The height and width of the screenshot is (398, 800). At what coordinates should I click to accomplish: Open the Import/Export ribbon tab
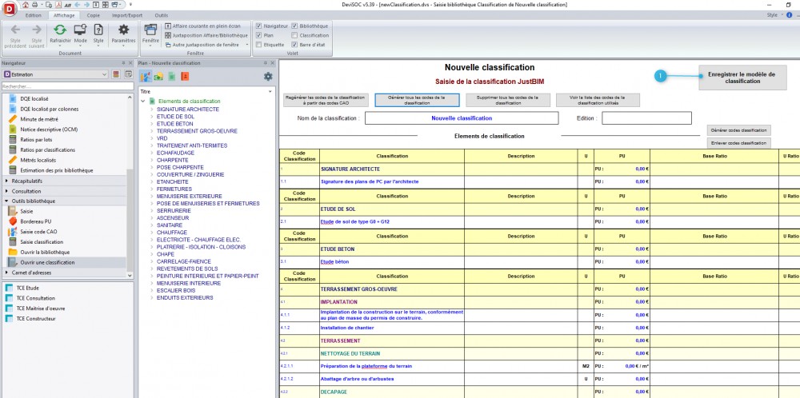click(x=127, y=15)
